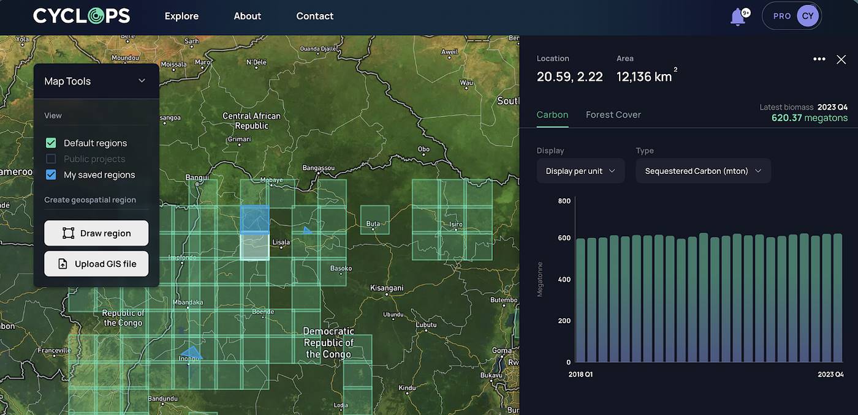Select the highlighted white region tile
Screen dimensions: 858x415
click(254, 247)
